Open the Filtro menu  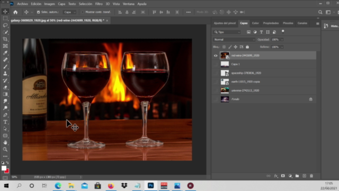[x=99, y=4]
